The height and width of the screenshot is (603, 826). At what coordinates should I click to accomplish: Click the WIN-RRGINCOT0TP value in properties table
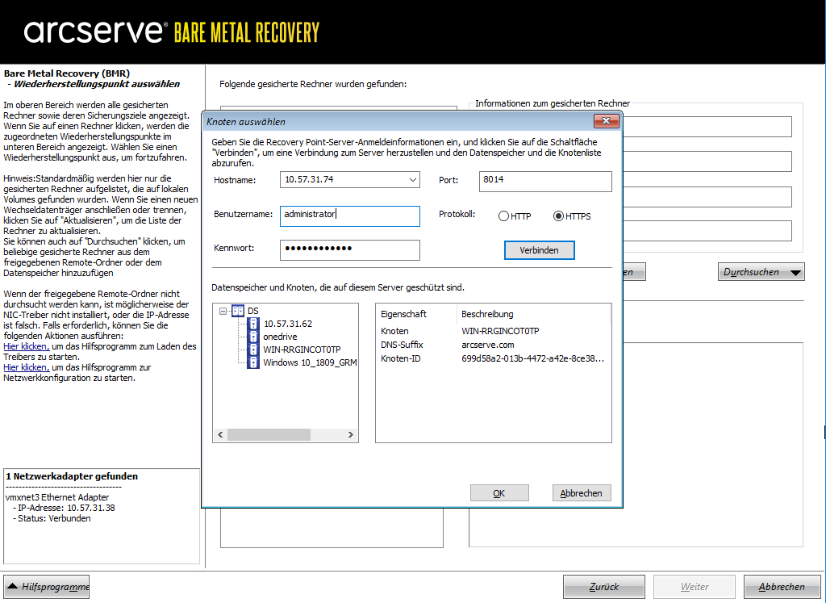coord(500,331)
